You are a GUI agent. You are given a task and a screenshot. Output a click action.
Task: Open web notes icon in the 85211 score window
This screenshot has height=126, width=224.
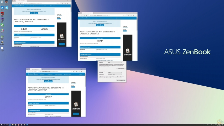131,15
